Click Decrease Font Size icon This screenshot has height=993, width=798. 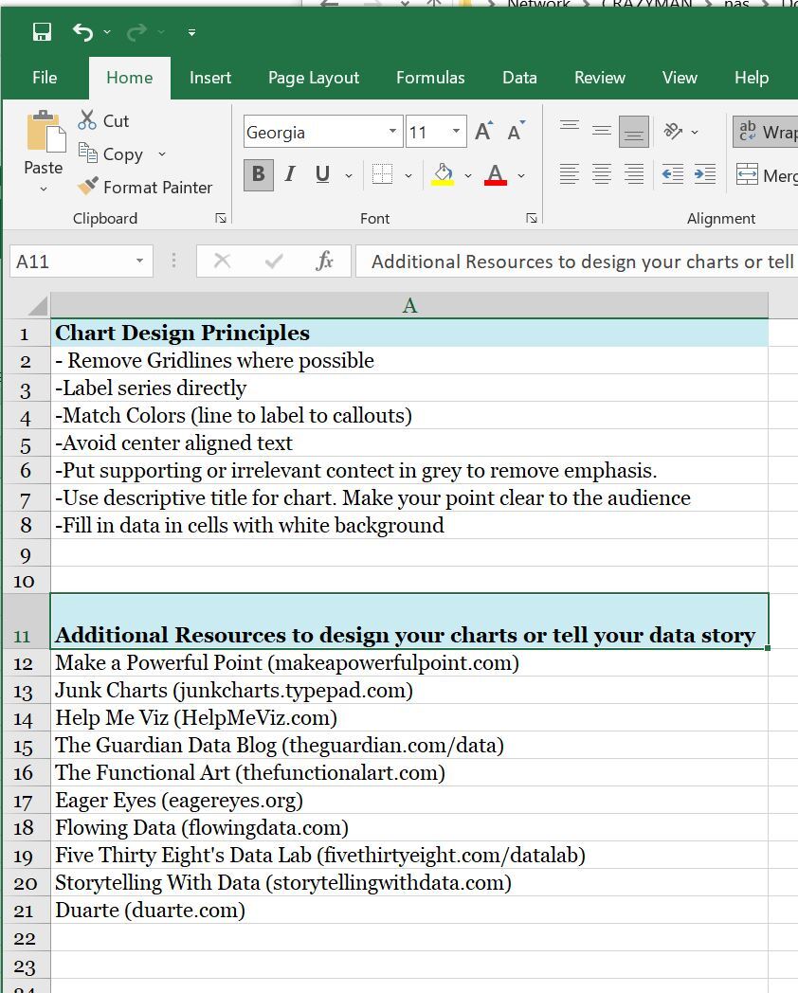[x=516, y=131]
